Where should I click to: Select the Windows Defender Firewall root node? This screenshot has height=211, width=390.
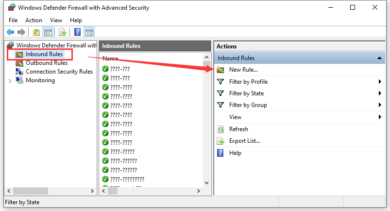[x=56, y=45]
